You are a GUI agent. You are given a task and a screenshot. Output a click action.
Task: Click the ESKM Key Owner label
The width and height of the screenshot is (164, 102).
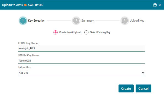pos(28,43)
